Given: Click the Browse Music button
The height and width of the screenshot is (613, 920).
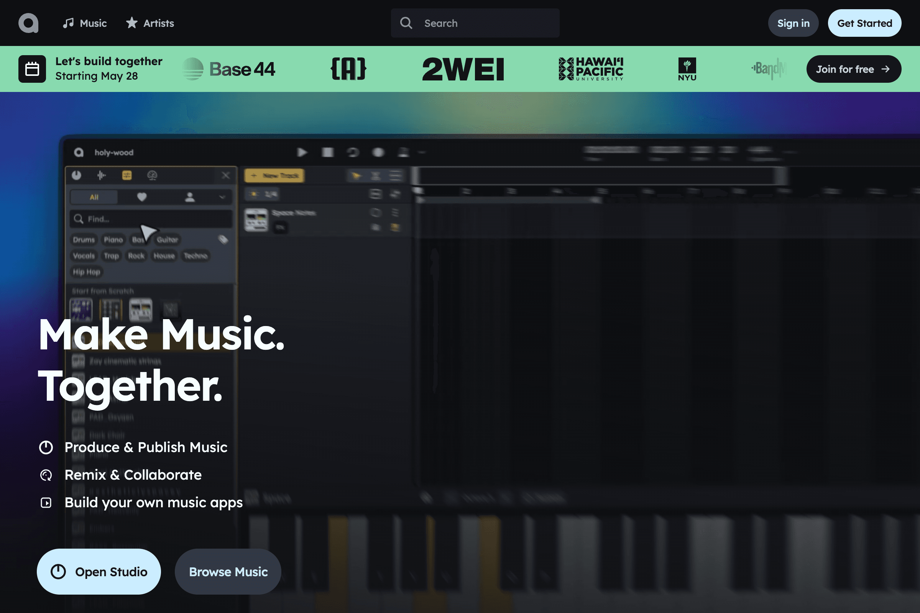Looking at the screenshot, I should click(228, 572).
